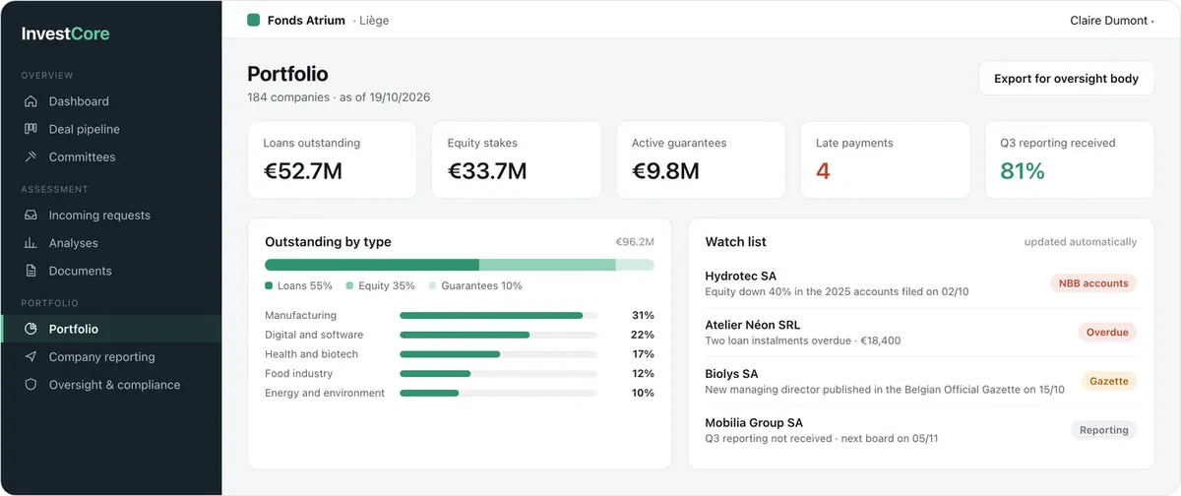Open the Equity stakes €33.7M card

517,159
